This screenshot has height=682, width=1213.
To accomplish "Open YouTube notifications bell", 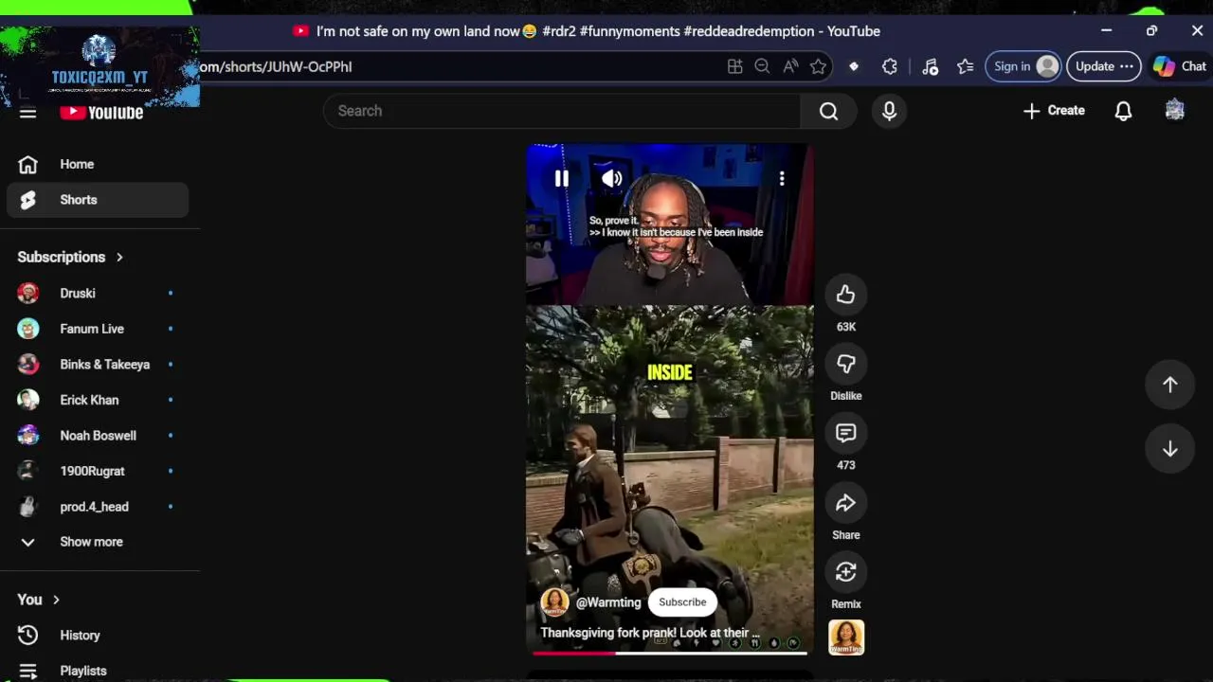I will 1123,111.
